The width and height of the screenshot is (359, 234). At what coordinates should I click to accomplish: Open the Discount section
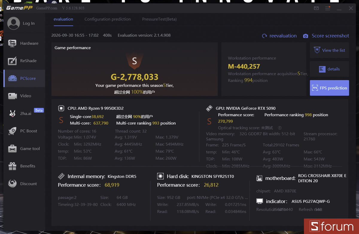pos(24,184)
